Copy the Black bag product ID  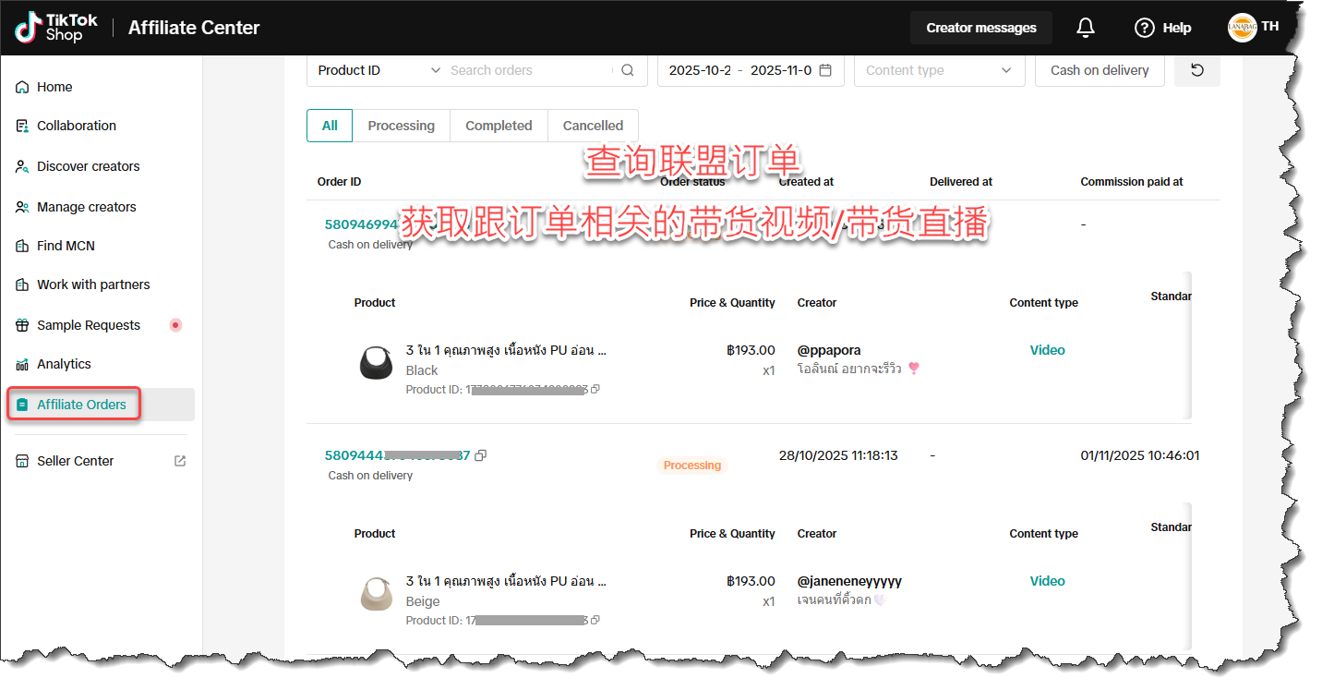(x=595, y=390)
